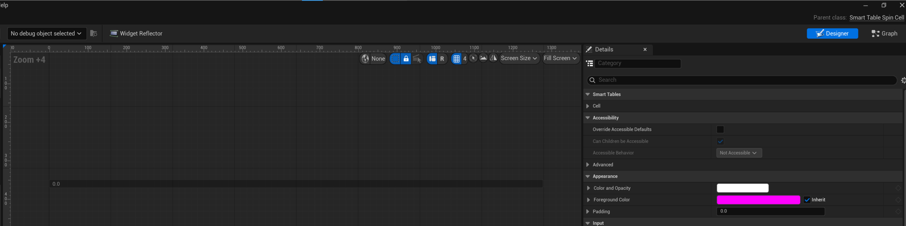The height and width of the screenshot is (226, 906).
Task: Collapse the Smart Tables section
Action: (x=588, y=94)
